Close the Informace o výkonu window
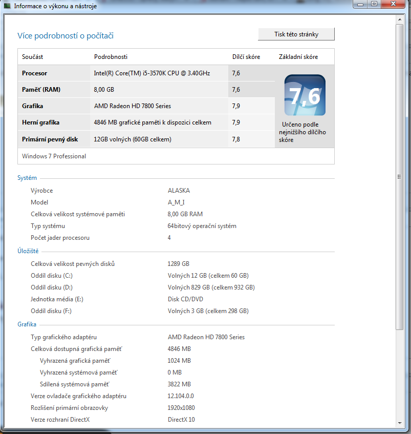Image resolution: width=411 pixels, height=434 pixels. pos(394,5)
